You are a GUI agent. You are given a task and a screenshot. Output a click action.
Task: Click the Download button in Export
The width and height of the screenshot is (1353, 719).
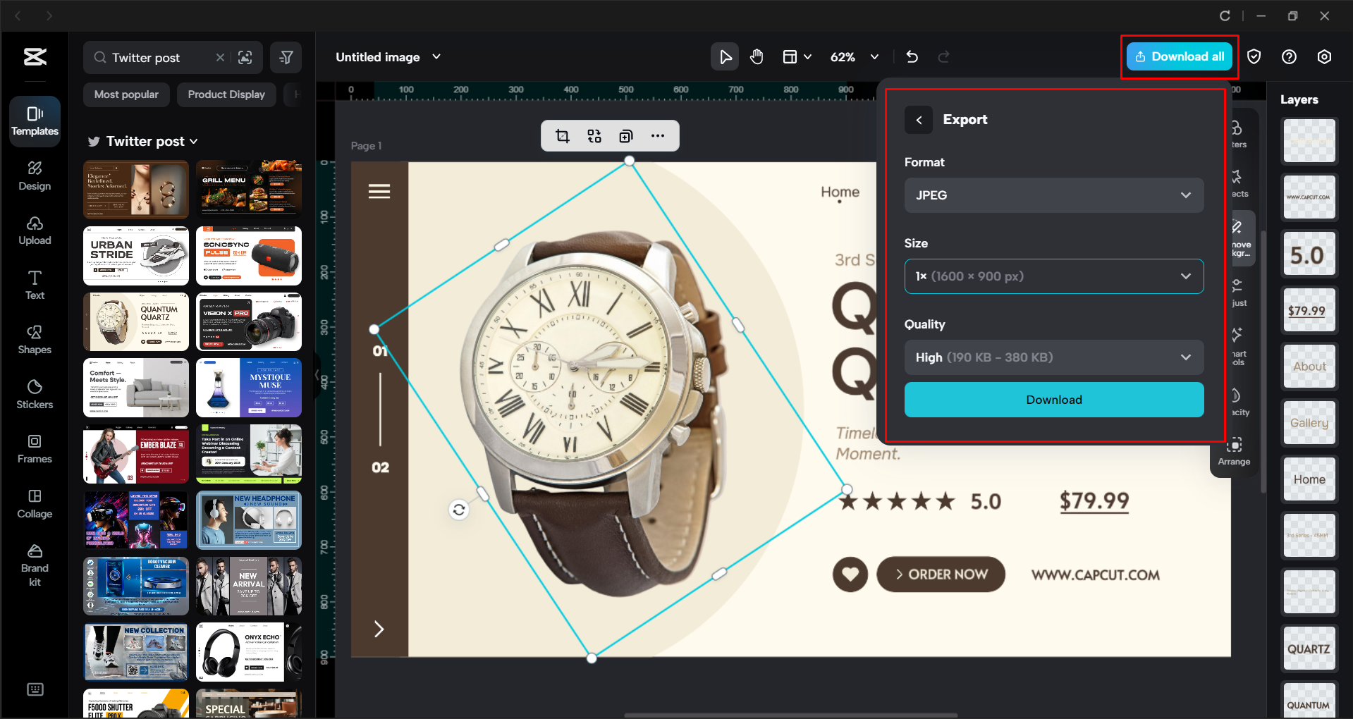[x=1054, y=400]
